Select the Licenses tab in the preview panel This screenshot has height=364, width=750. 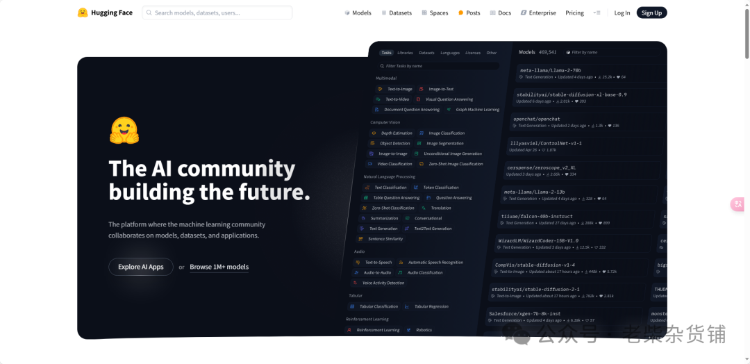[473, 53]
